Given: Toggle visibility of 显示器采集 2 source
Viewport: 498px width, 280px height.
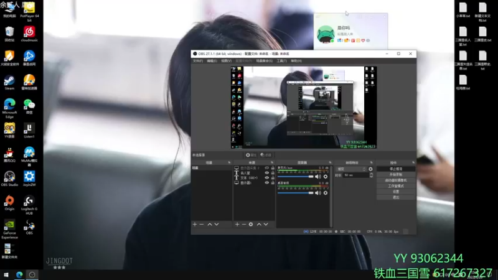Looking at the screenshot, I should [267, 168].
